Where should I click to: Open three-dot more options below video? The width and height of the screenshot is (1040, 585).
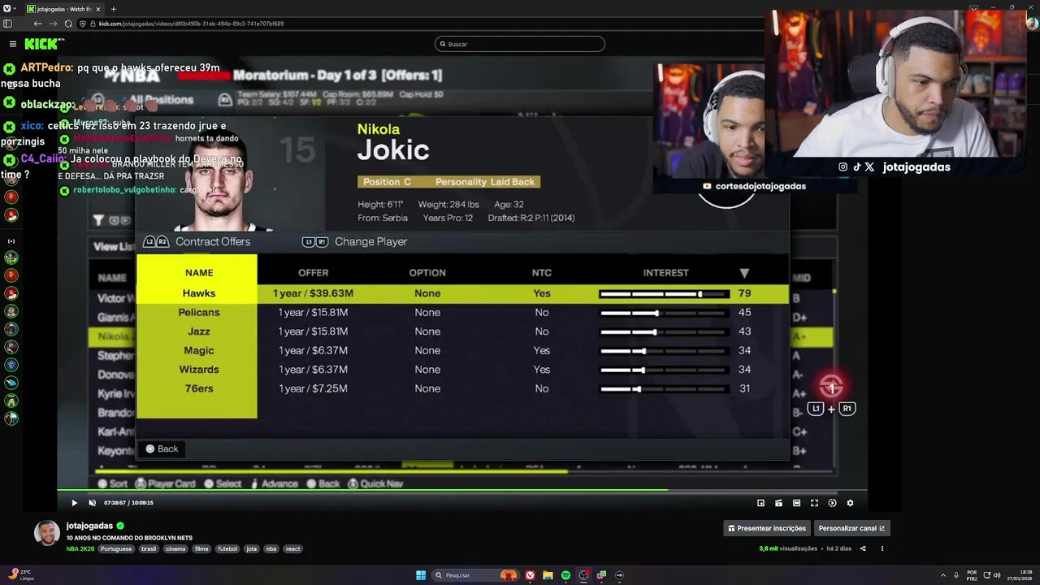coord(882,548)
